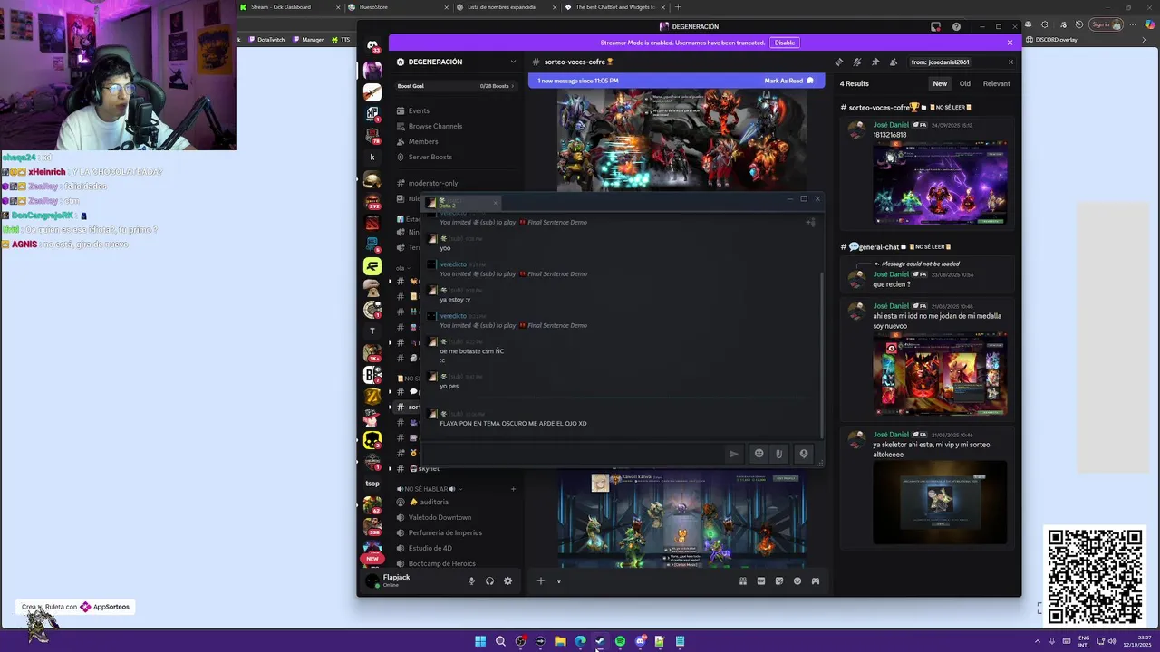1160x652 pixels.
Task: Open Discord user settings gear
Action: pyautogui.click(x=507, y=580)
